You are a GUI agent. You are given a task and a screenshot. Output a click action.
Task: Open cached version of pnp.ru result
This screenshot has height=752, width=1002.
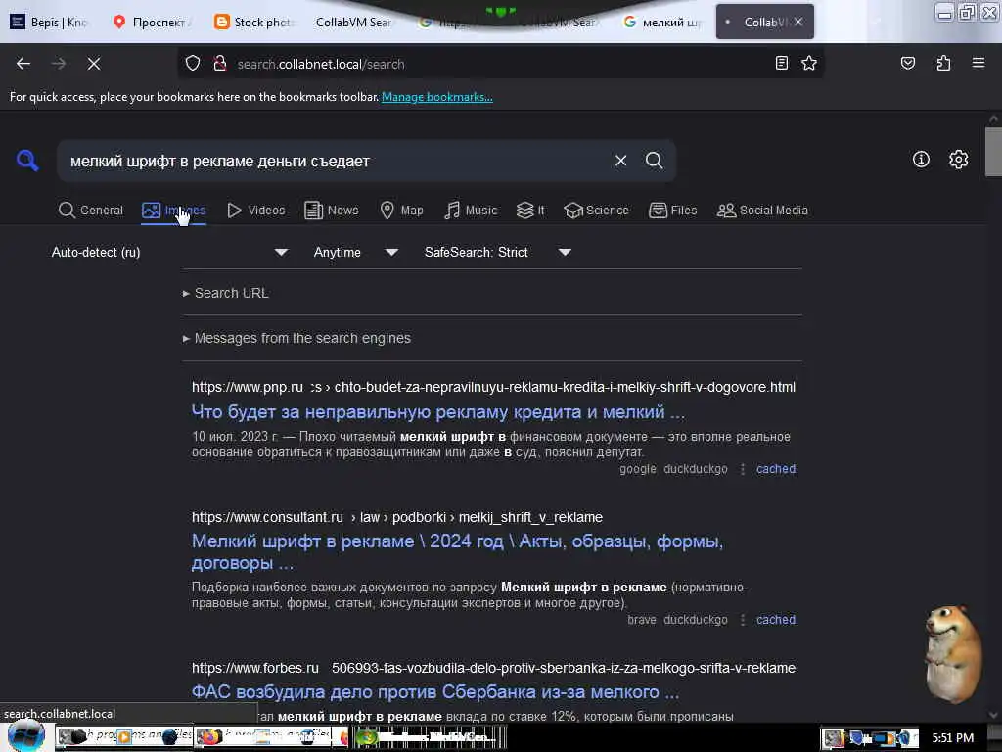click(x=776, y=469)
